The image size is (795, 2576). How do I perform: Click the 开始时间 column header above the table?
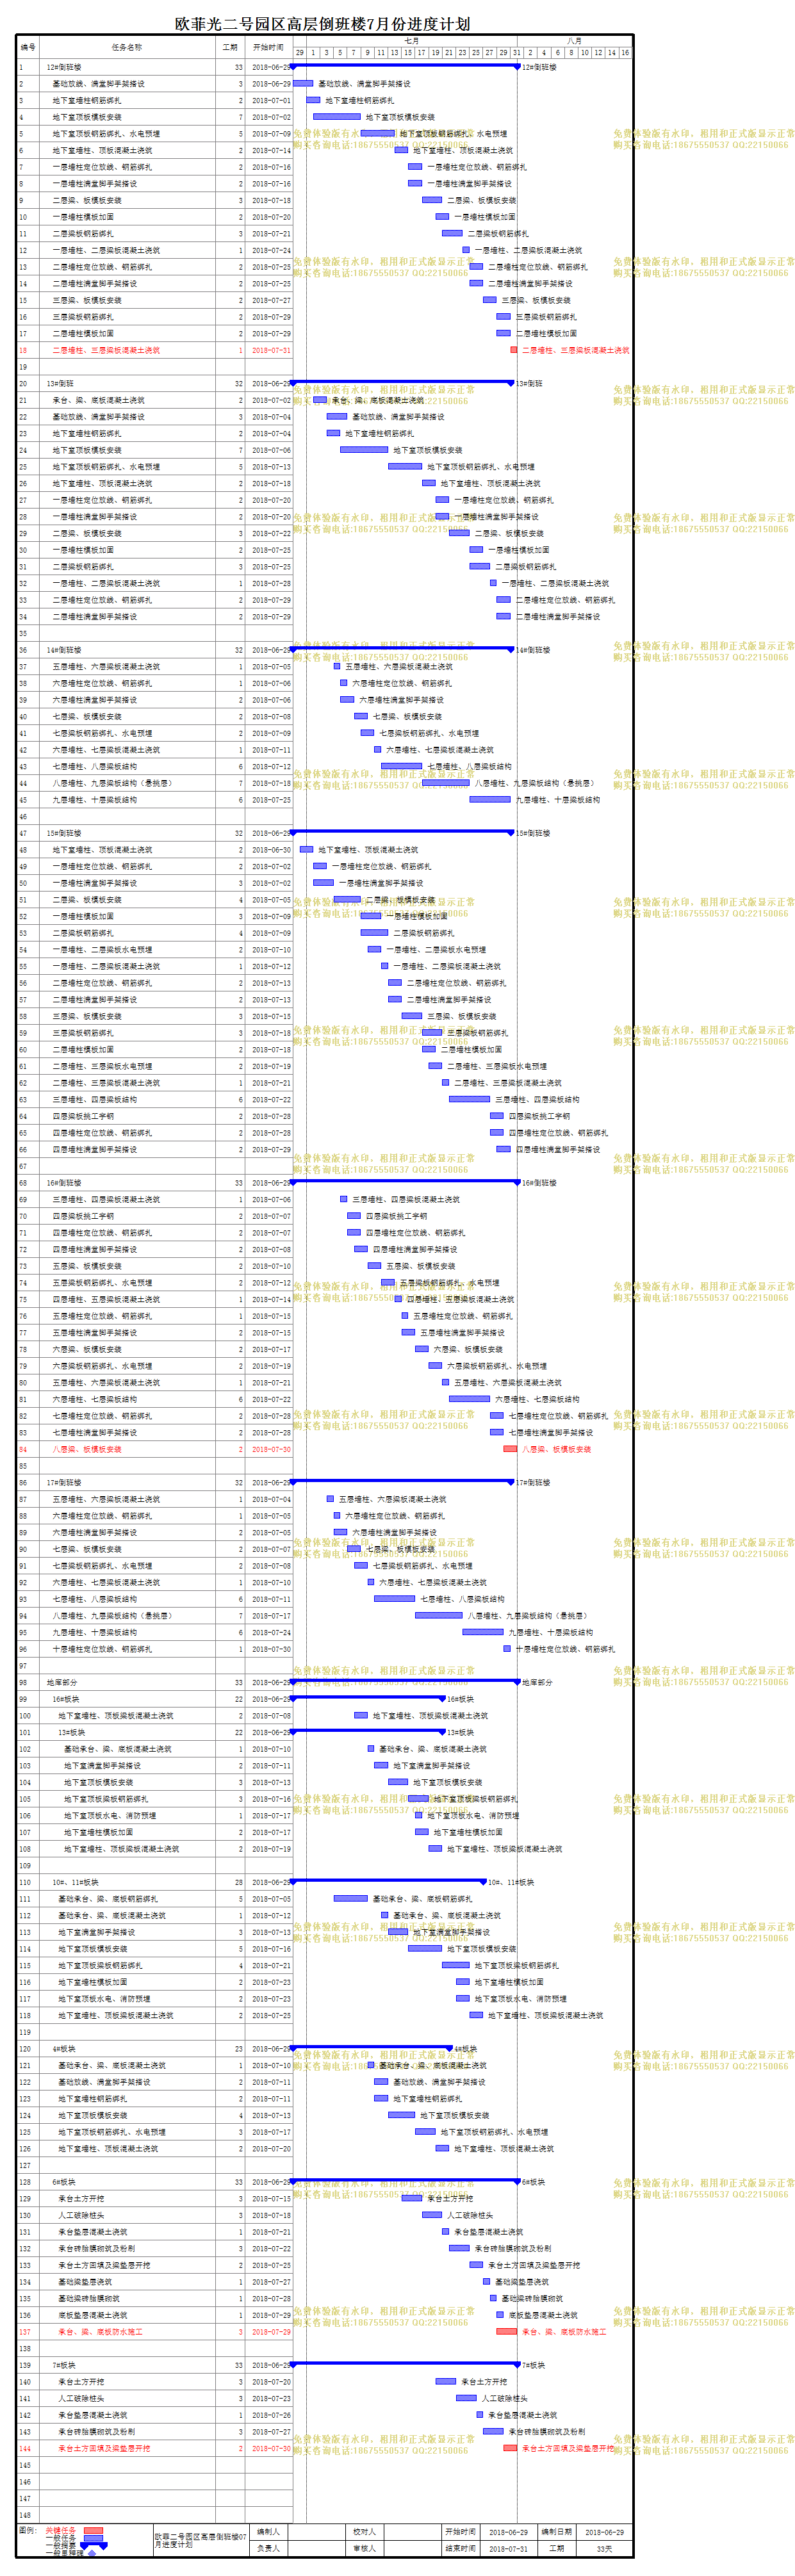point(268,47)
